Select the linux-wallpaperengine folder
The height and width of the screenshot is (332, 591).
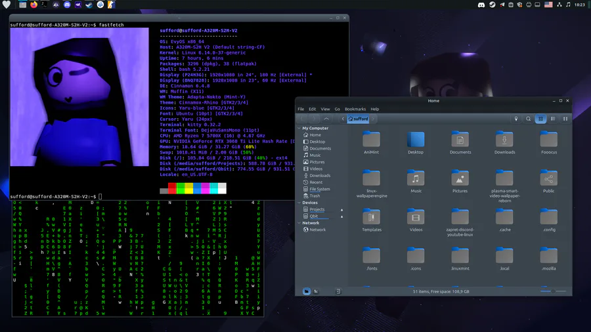(x=372, y=184)
